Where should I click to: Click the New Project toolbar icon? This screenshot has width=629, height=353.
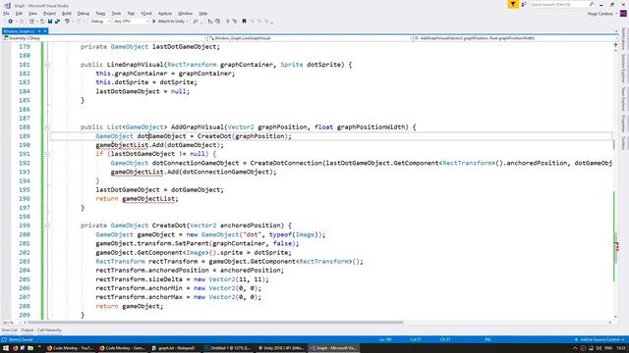click(31, 22)
